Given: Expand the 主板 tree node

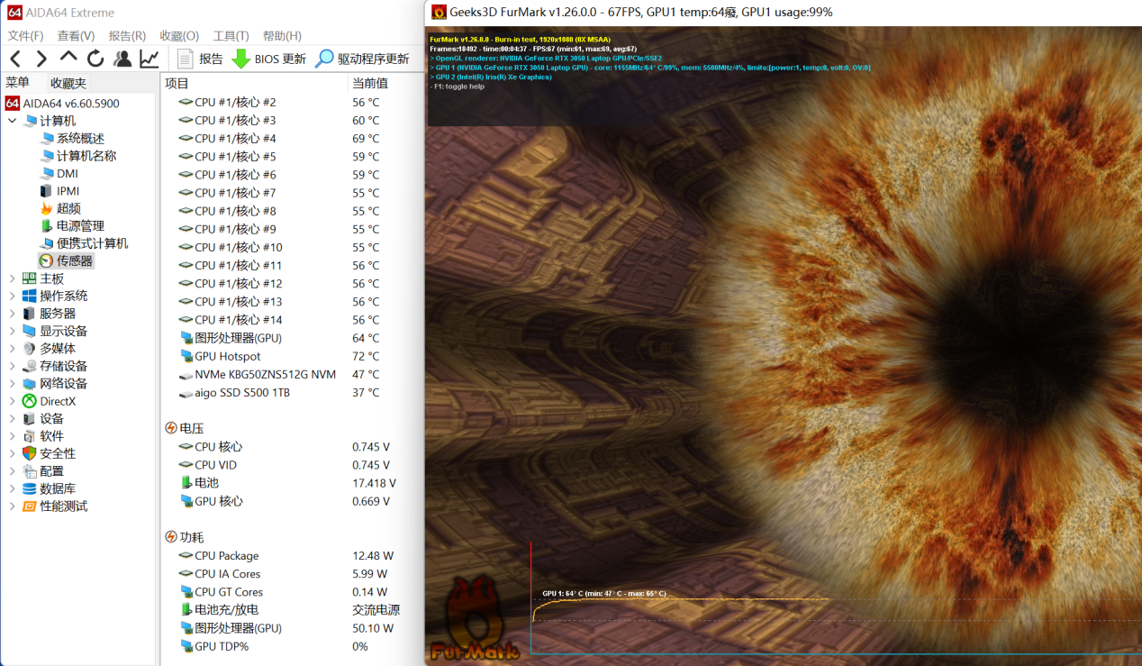Looking at the screenshot, I should pyautogui.click(x=12, y=278).
